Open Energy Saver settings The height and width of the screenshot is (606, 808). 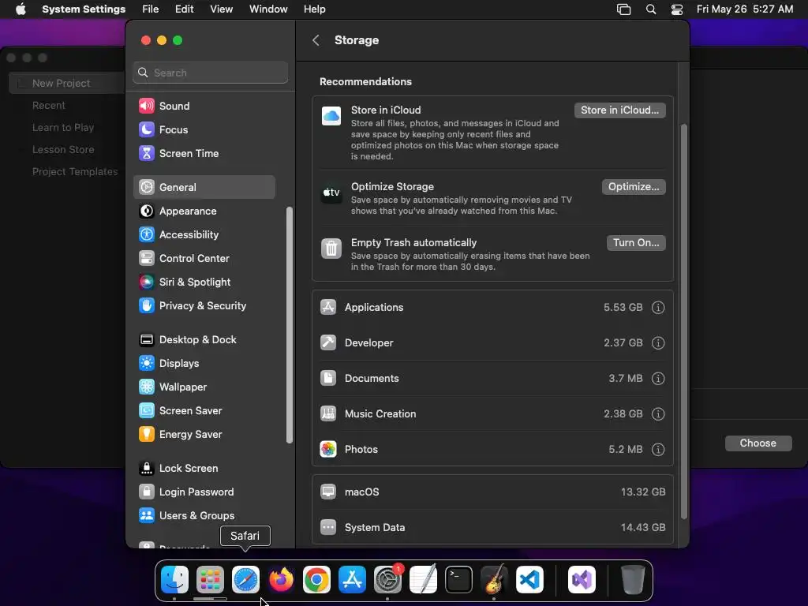(x=204, y=435)
